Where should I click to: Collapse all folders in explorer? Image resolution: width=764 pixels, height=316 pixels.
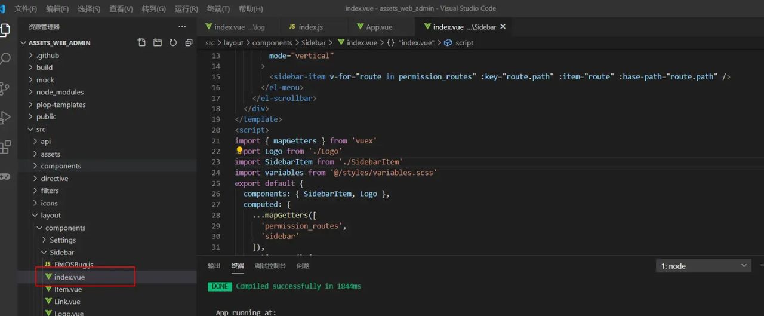click(x=189, y=43)
